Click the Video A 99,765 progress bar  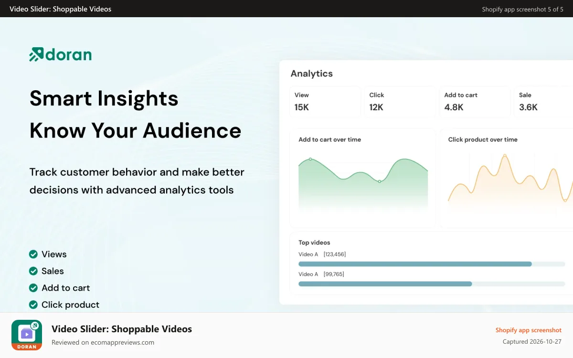(432, 284)
